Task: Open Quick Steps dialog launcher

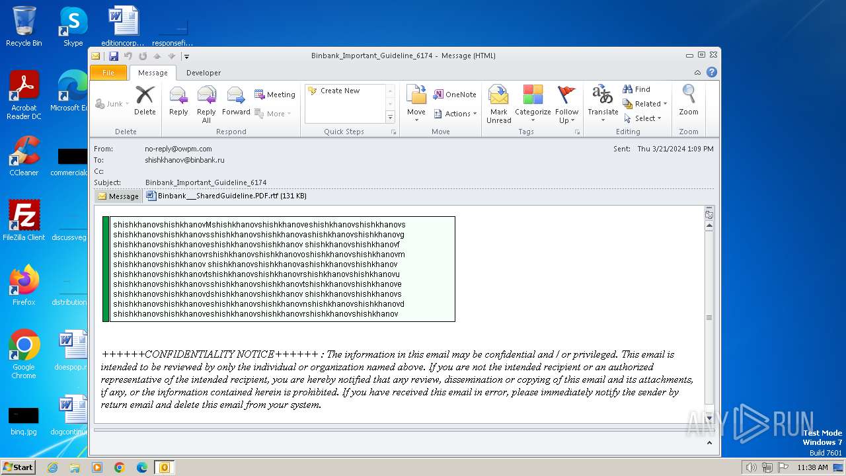Action: pyautogui.click(x=394, y=132)
